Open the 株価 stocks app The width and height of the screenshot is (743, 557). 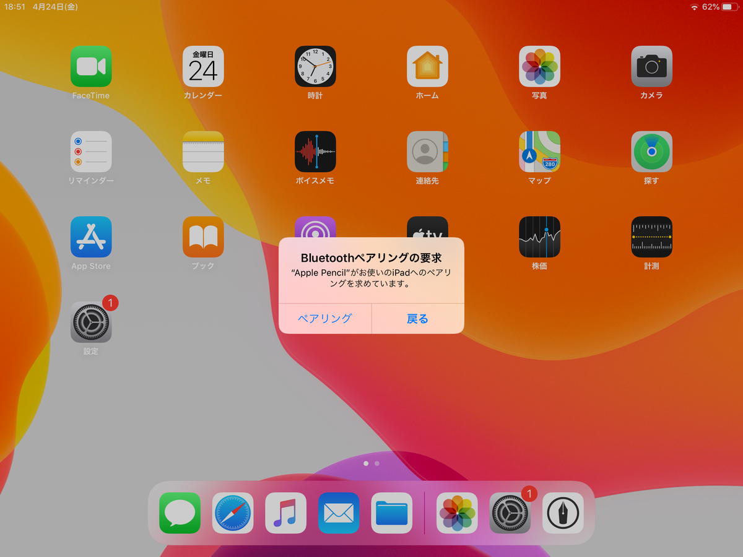pyautogui.click(x=539, y=237)
